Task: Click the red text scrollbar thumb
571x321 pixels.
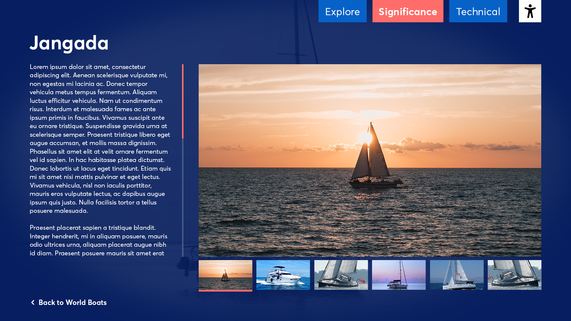Action: click(183, 101)
